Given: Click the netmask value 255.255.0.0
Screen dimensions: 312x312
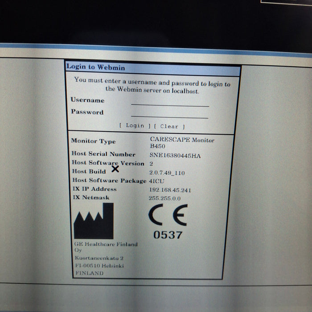Looking at the screenshot, I should coord(165,198).
